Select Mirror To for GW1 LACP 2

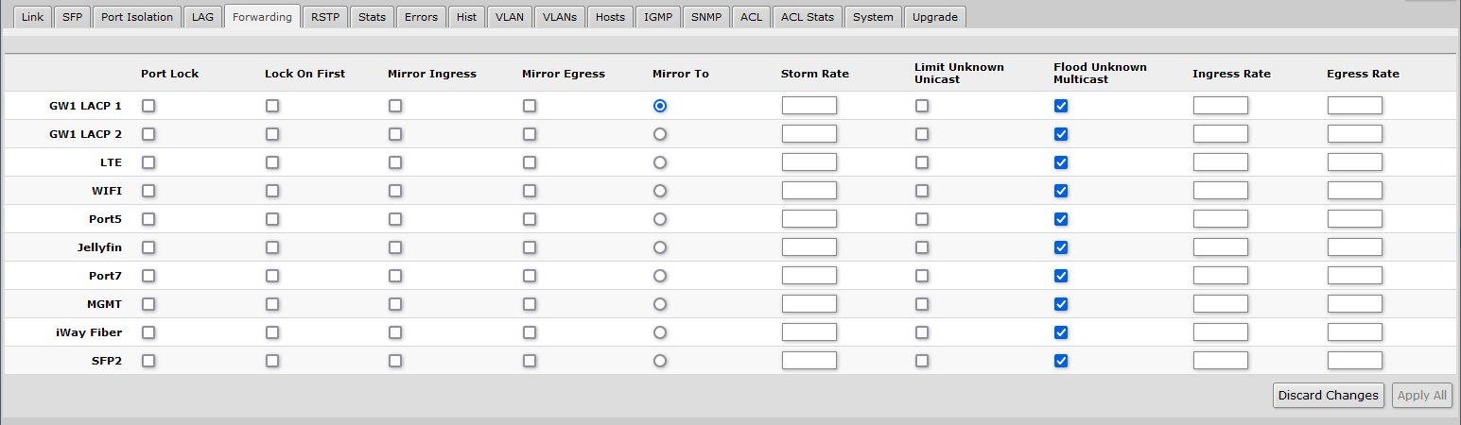tap(660, 134)
